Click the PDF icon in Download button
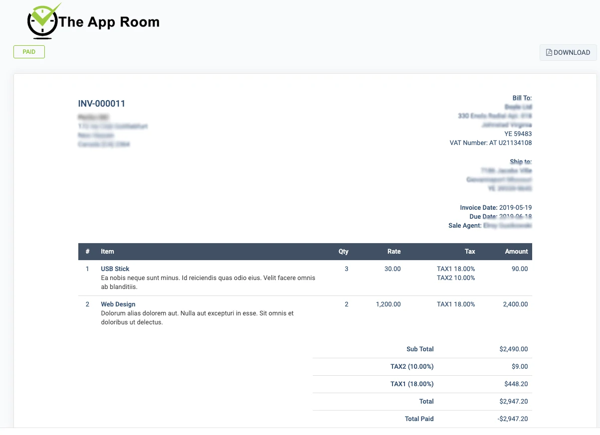The height and width of the screenshot is (435, 600). (549, 52)
